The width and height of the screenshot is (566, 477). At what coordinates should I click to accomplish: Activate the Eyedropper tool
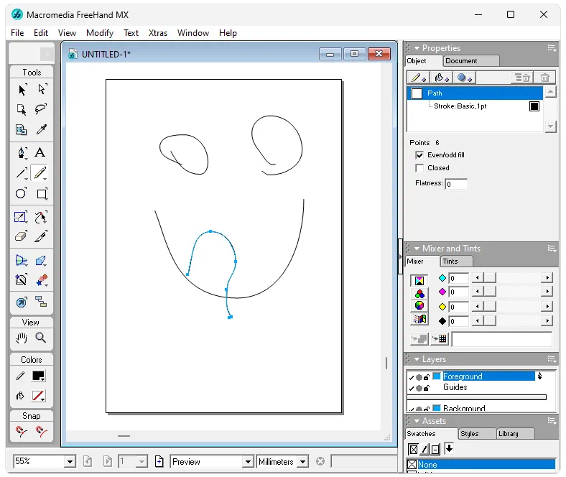pyautogui.click(x=41, y=129)
